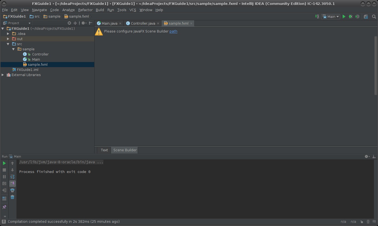Select Controller in the project tree
The width and height of the screenshot is (378, 226).
click(x=40, y=54)
